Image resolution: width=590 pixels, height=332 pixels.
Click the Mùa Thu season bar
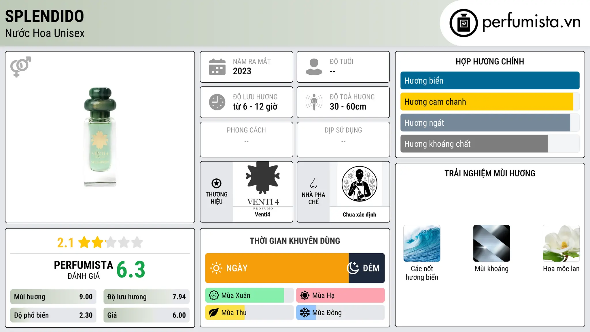[x=249, y=313]
